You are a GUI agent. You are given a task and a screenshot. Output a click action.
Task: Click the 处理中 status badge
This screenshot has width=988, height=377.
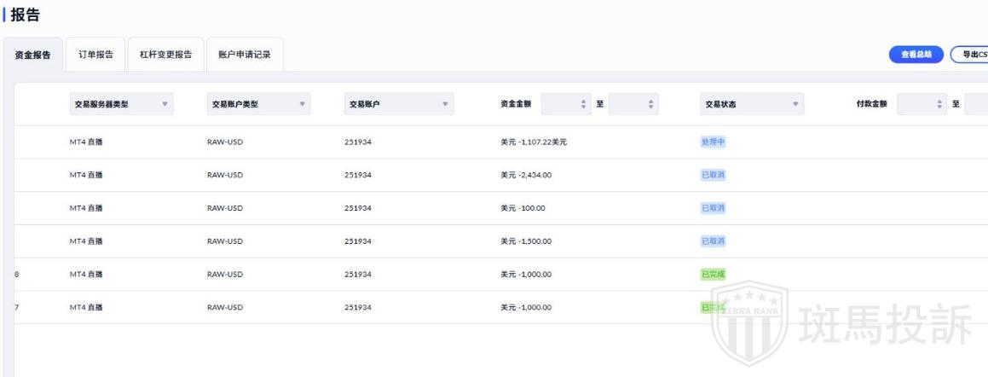[713, 142]
